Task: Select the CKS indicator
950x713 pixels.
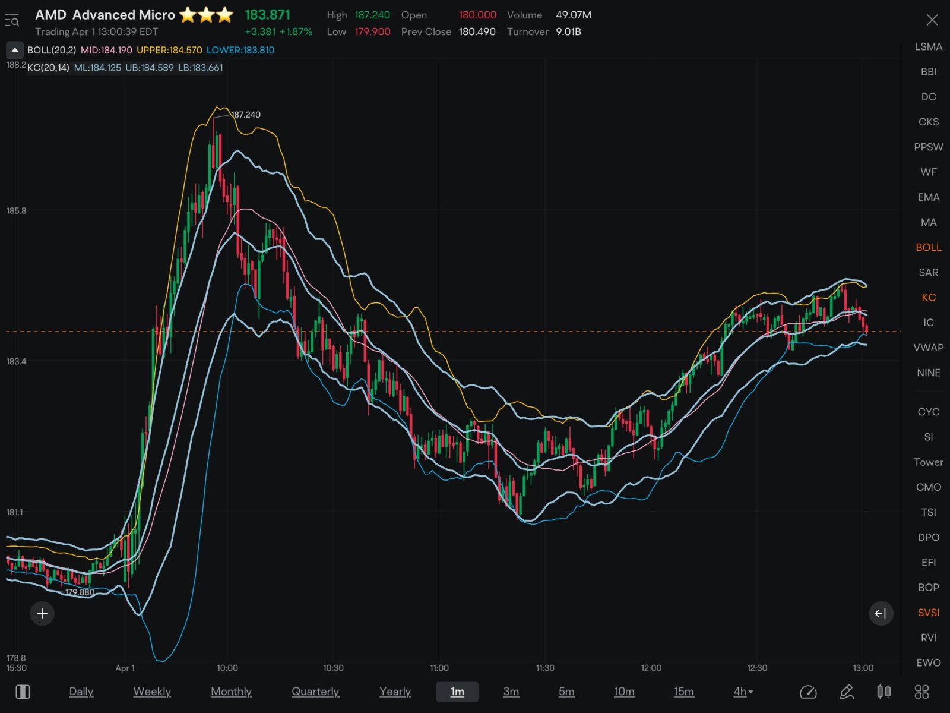Action: 929,122
